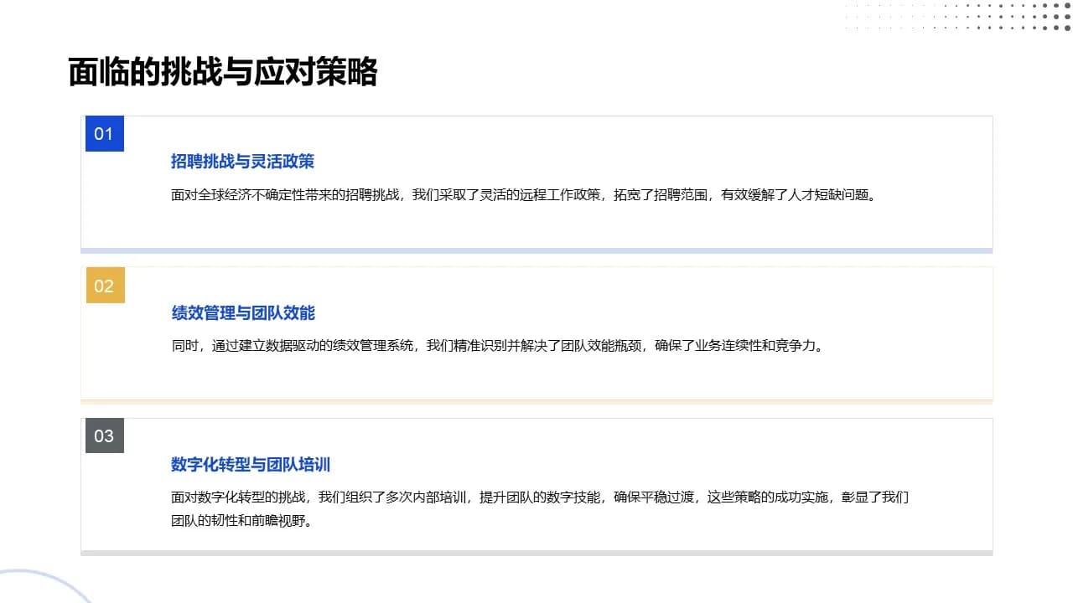This screenshot has height=603, width=1073.
Task: Click paragraph beginning 面对全球经济不确定性
Action: [523, 195]
